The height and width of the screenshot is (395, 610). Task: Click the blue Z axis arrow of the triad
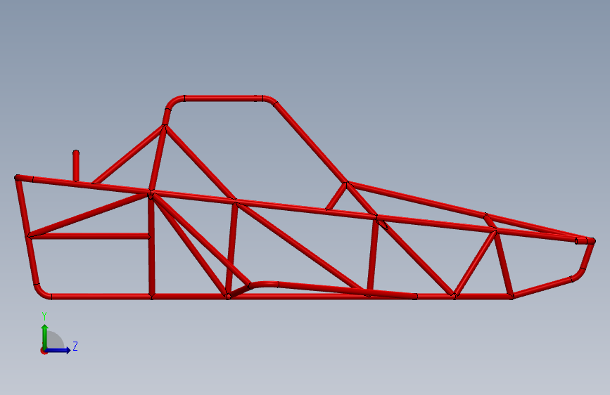58,350
